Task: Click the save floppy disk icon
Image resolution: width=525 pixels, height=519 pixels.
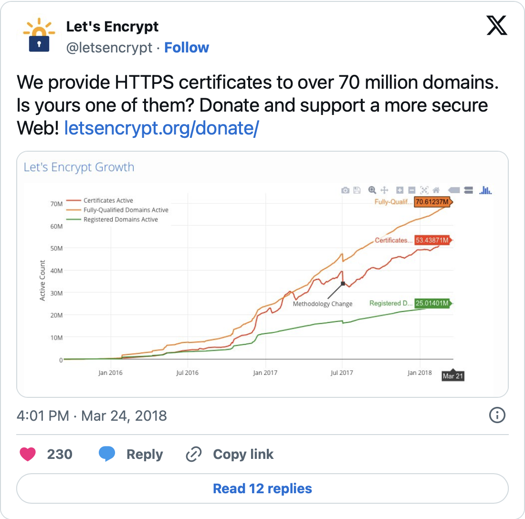Action: (x=357, y=190)
